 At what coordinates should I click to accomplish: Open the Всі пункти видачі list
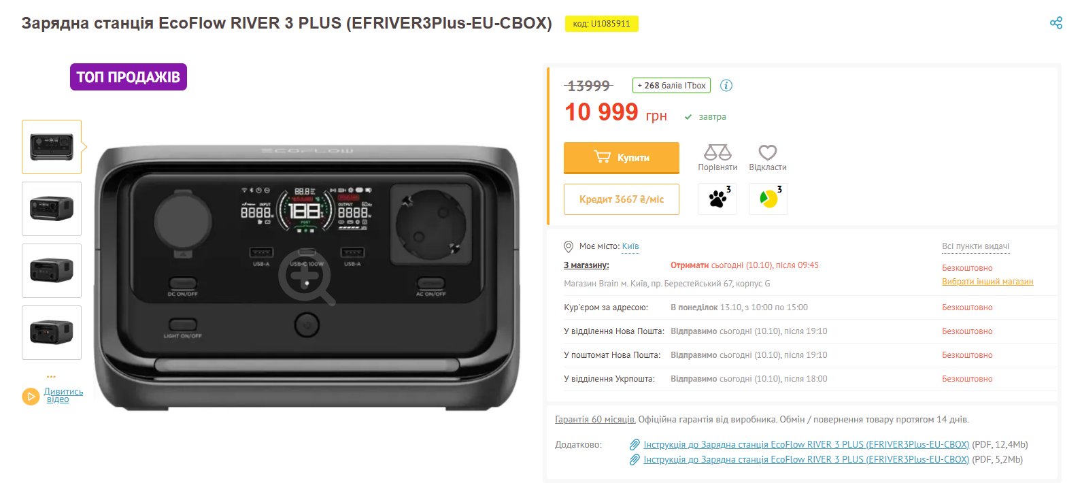tap(975, 246)
